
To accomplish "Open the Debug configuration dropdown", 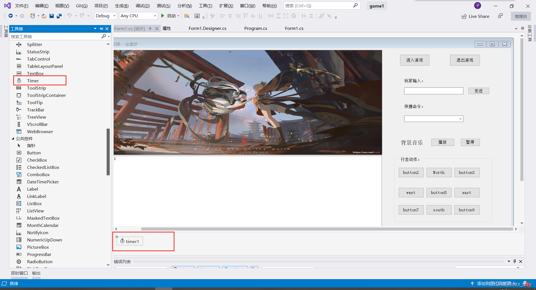I will pos(114,16).
